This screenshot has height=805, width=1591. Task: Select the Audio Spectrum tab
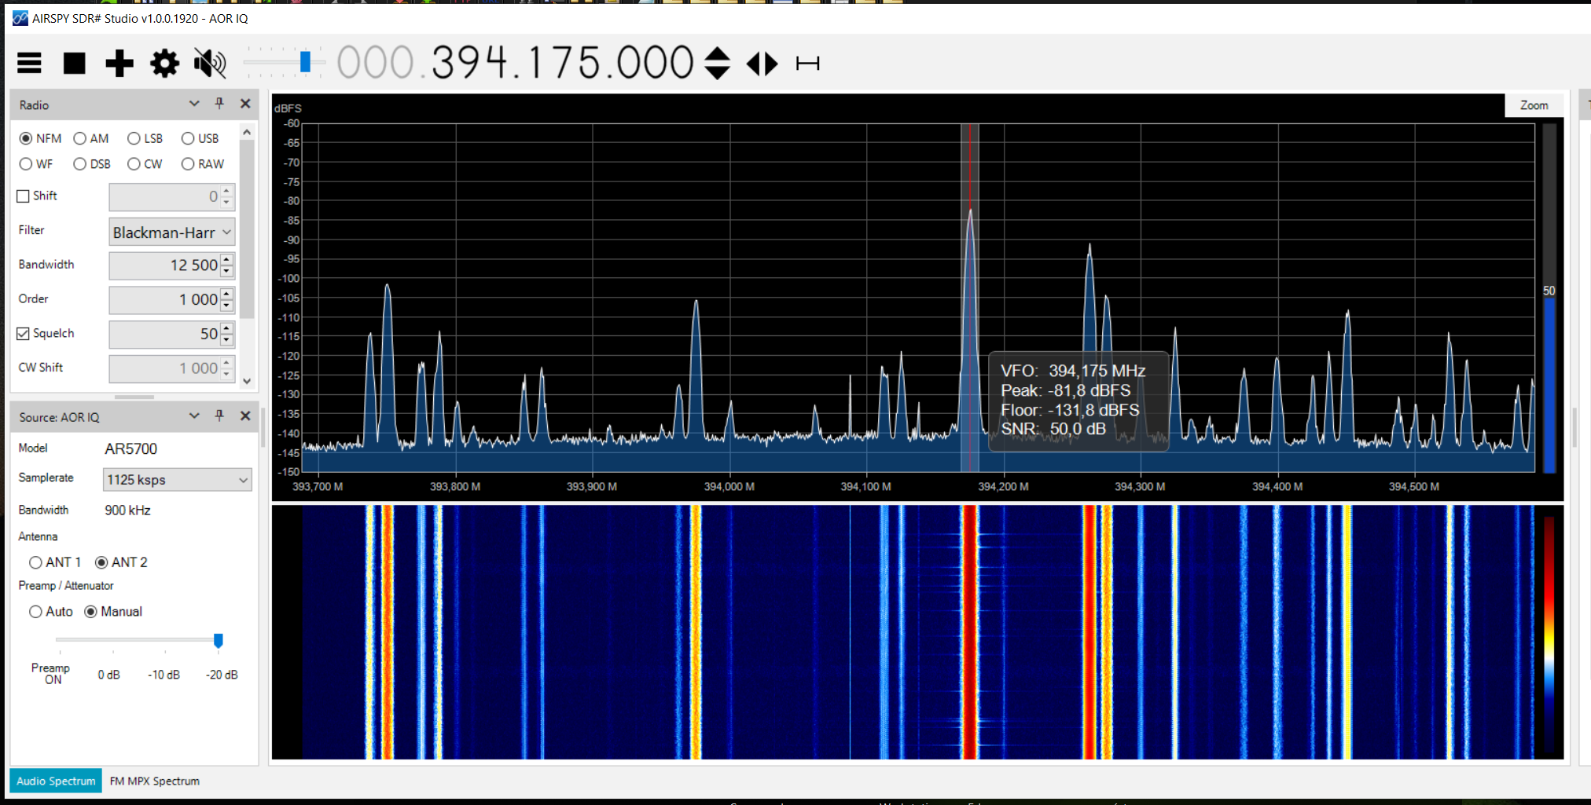56,781
